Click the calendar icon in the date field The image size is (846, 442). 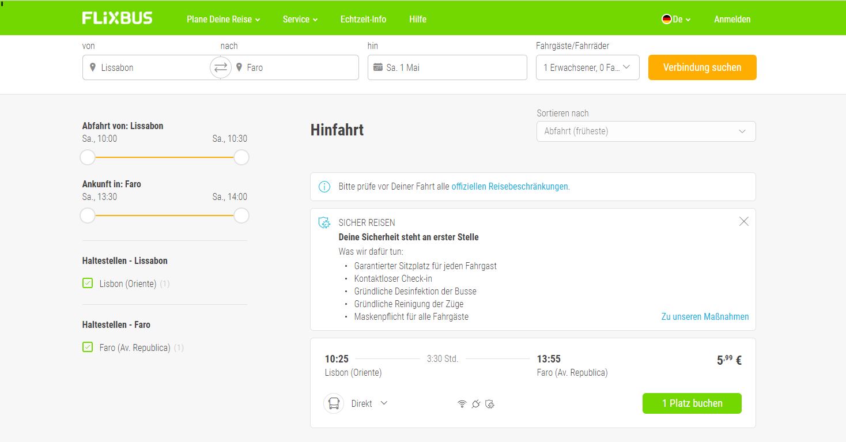click(378, 67)
